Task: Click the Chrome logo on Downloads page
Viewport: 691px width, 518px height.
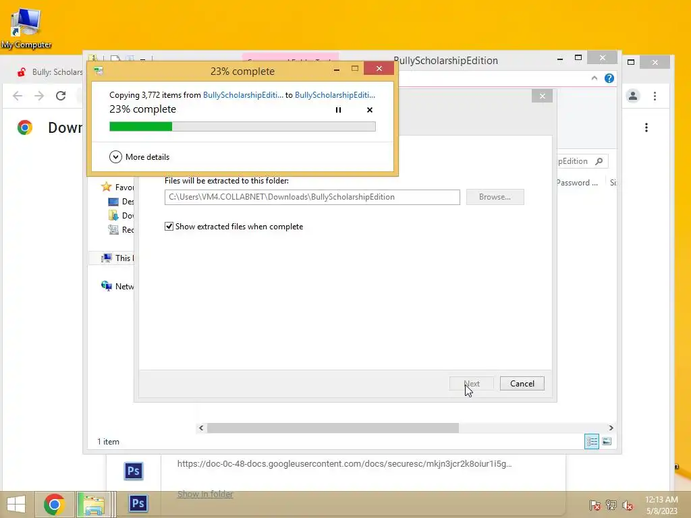Action: click(25, 127)
